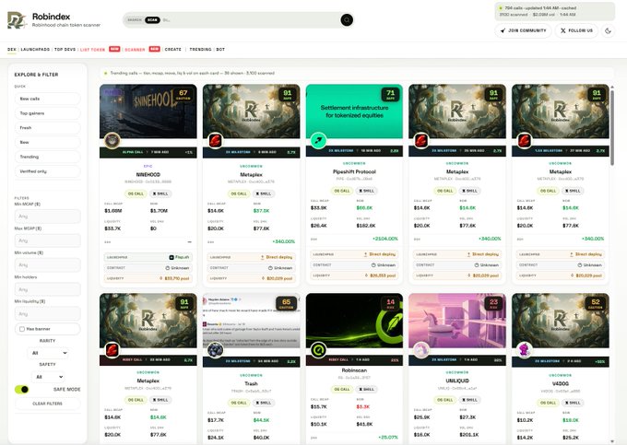Image resolution: width=627 pixels, height=445 pixels.
Task: Click the Clear Filters button
Action: click(48, 404)
